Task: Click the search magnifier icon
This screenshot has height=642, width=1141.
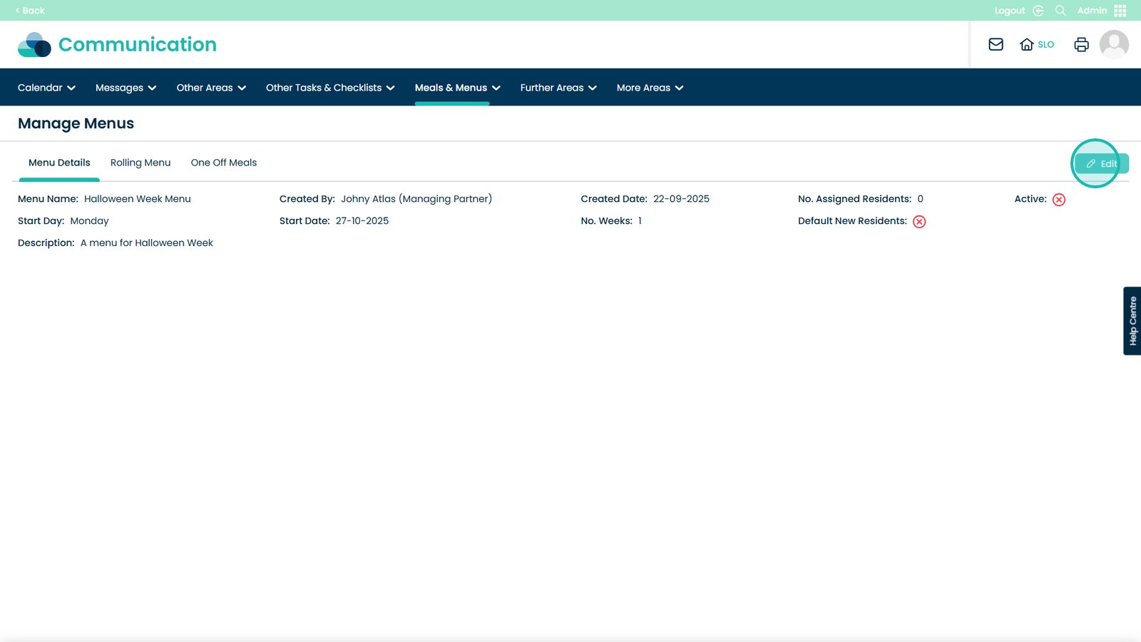Action: point(1060,11)
